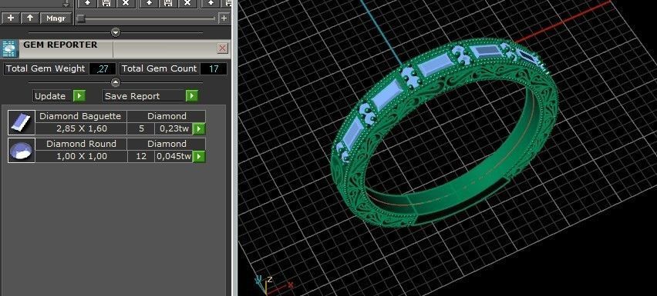Click save disk icon in first top group

(x=106, y=3)
